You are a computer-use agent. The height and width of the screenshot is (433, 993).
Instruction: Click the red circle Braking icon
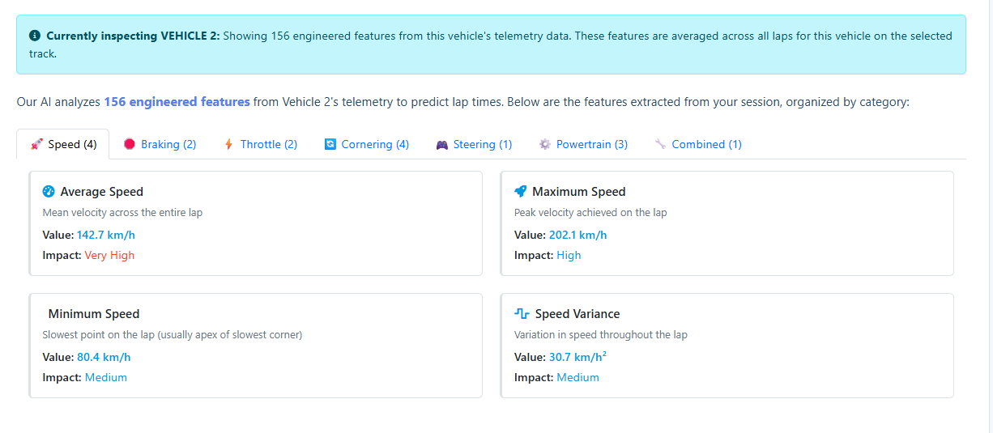click(130, 145)
